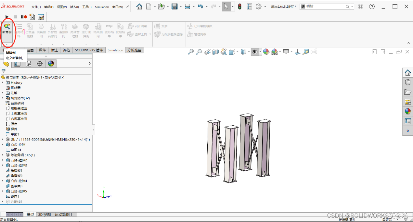The height and width of the screenshot is (222, 413).
Task: Click the user login icon
Action: tap(360, 6)
